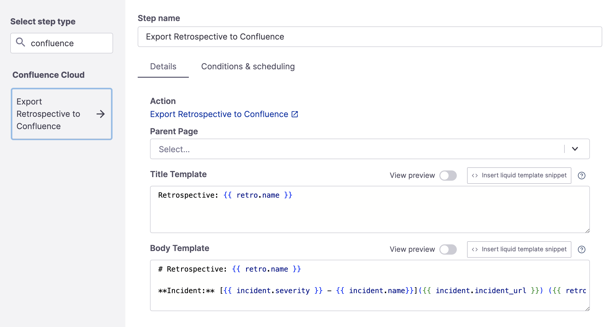
Task: Click inside the Body Template text area
Action: pos(370,285)
